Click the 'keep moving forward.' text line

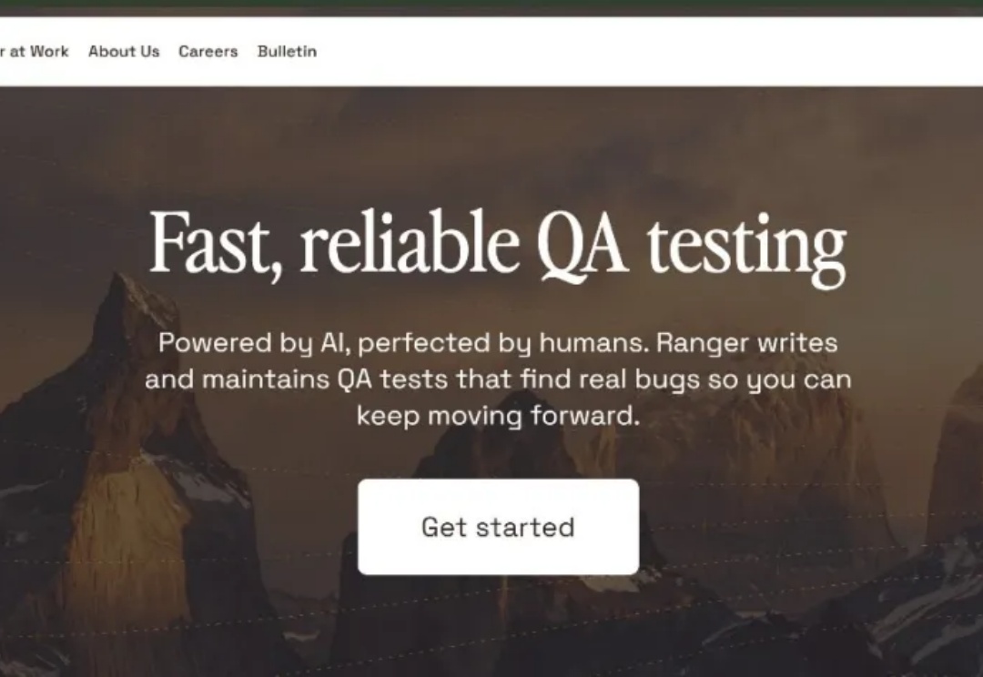pos(497,416)
